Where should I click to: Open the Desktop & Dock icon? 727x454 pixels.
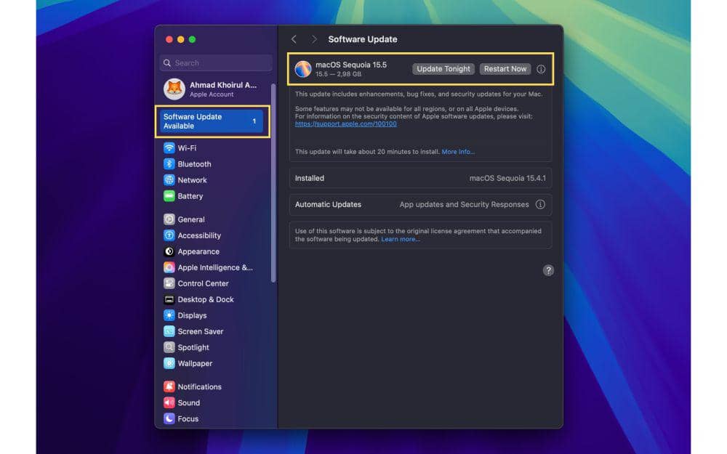click(169, 299)
